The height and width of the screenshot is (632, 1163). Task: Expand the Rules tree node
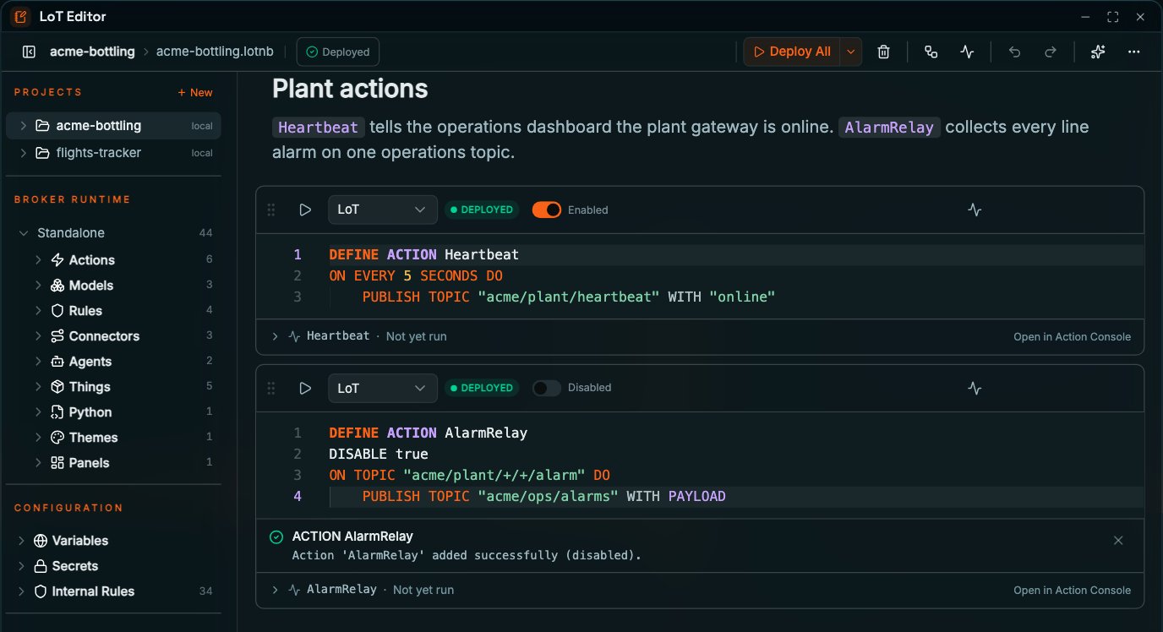(38, 311)
